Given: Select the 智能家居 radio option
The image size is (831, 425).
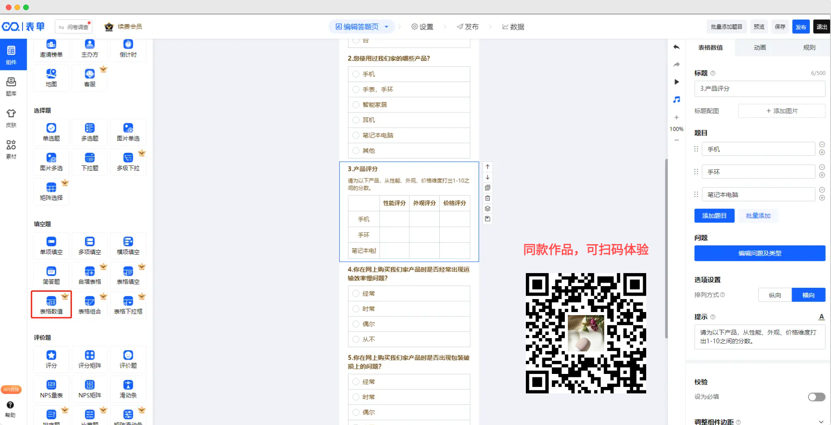Looking at the screenshot, I should click(x=356, y=105).
